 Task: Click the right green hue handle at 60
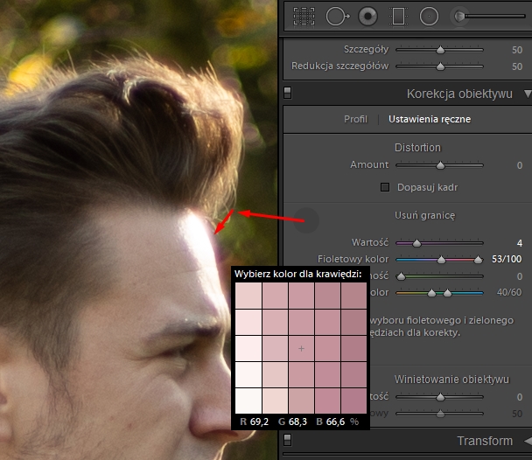pos(447,293)
